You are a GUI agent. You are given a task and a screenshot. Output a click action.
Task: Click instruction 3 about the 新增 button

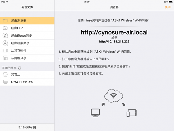point(94,66)
